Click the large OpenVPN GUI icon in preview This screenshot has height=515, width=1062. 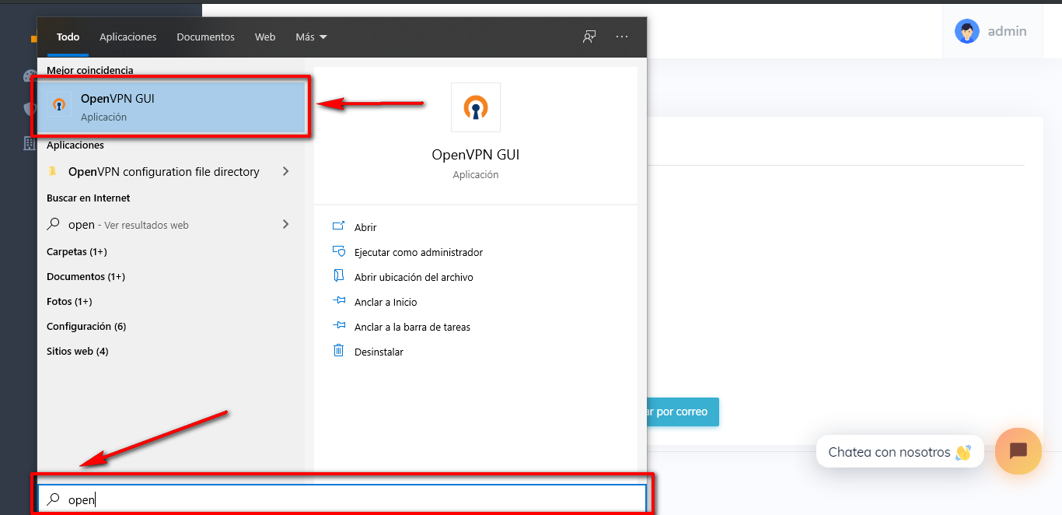coord(475,107)
